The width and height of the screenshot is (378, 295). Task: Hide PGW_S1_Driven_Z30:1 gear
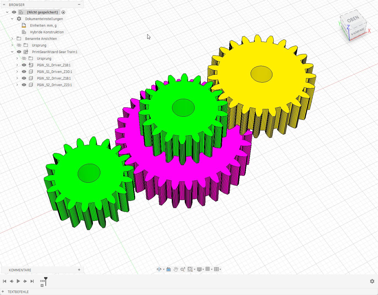tap(24, 72)
